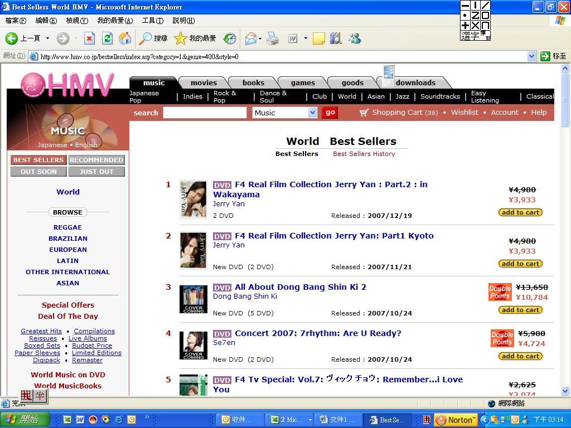
Task: Click Double Points badge for Se7en concert
Action: pos(502,338)
